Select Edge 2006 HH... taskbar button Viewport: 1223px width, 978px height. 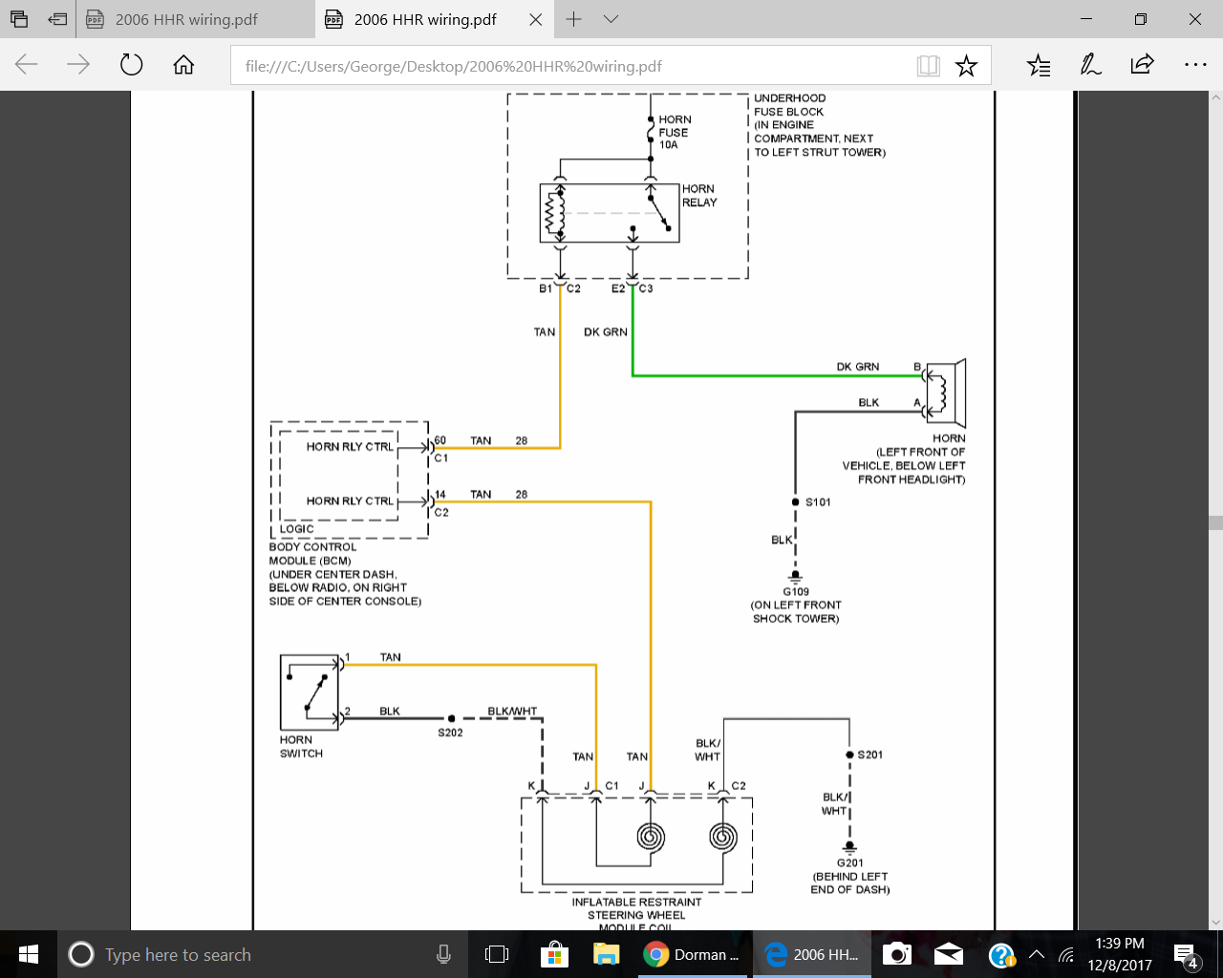point(813,954)
